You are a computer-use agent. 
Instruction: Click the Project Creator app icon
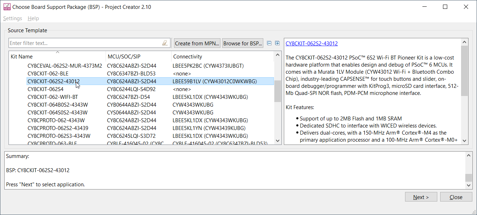(x=7, y=7)
